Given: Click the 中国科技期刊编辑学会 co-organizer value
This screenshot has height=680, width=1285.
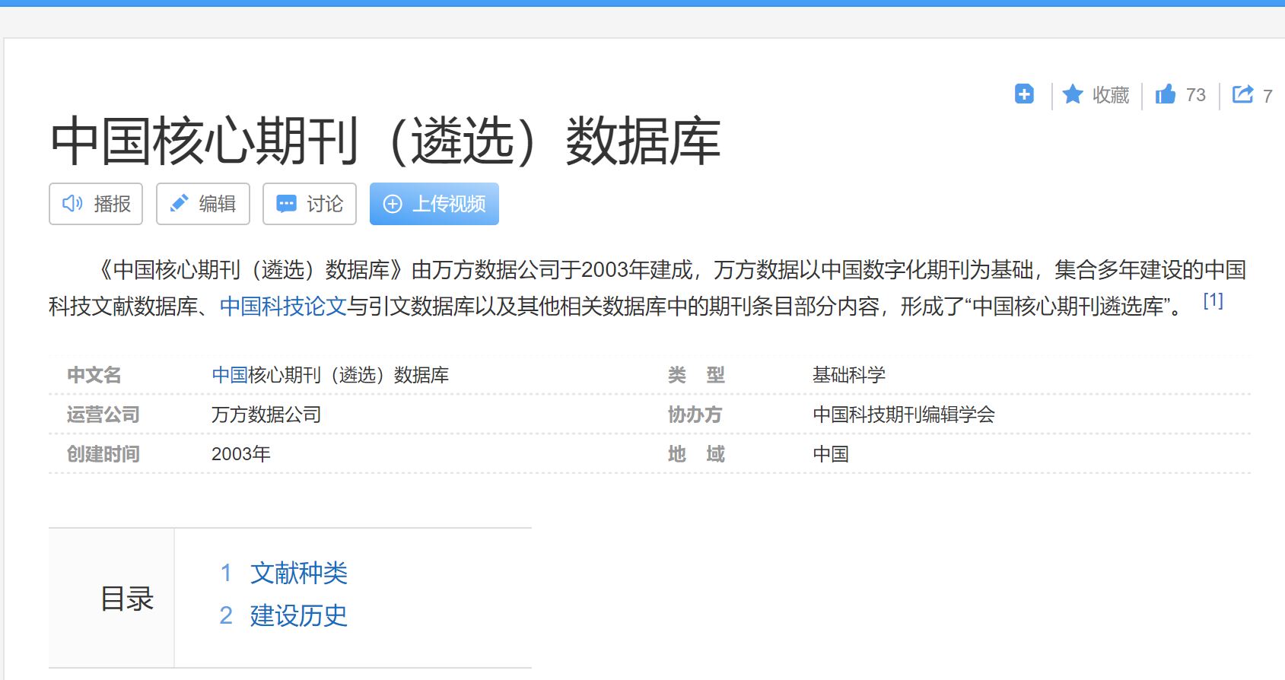Looking at the screenshot, I should tap(904, 415).
